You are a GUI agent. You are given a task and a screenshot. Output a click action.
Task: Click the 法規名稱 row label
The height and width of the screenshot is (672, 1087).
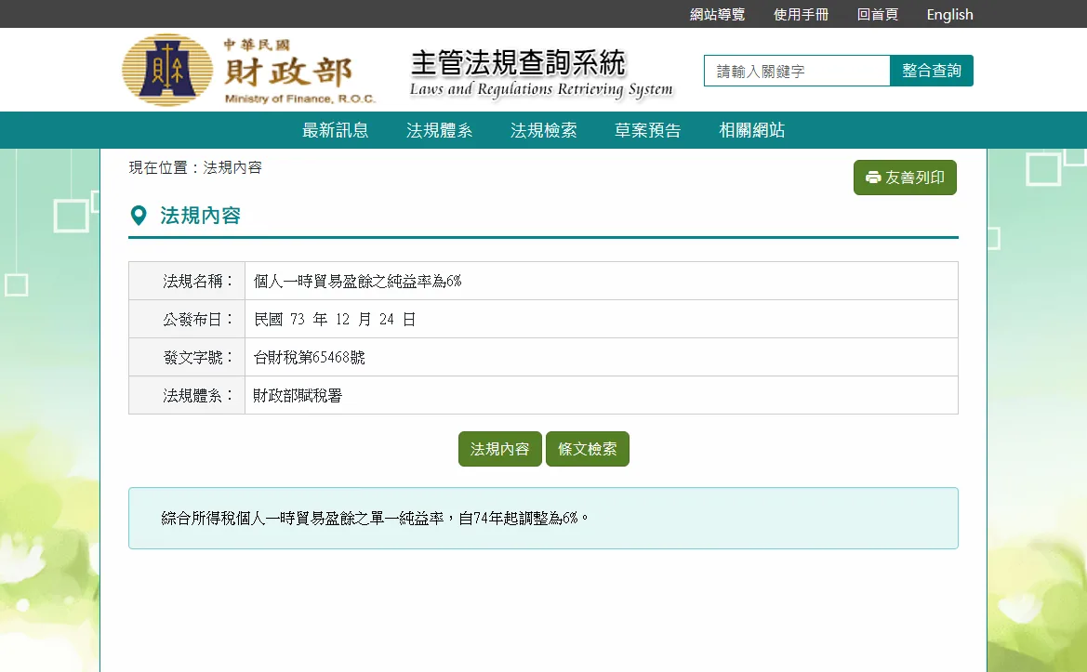[198, 282]
